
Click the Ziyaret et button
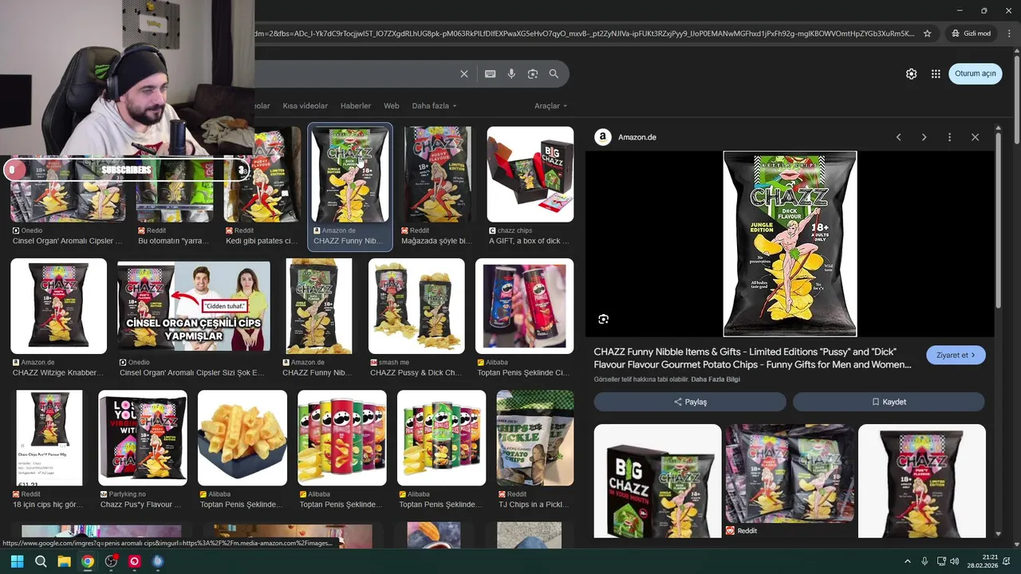click(x=956, y=356)
